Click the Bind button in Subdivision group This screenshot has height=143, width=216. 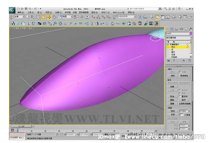(x=173, y=76)
